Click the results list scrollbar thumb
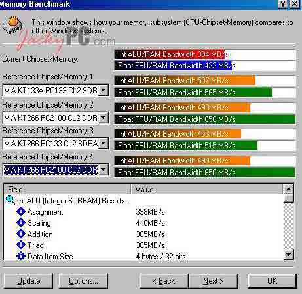 (x=288, y=198)
